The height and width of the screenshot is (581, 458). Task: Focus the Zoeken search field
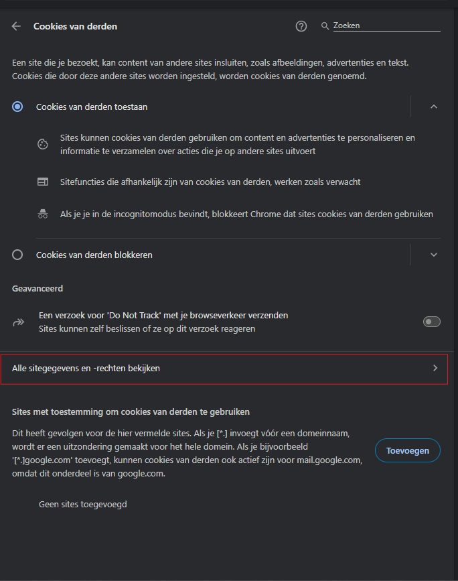pos(386,25)
